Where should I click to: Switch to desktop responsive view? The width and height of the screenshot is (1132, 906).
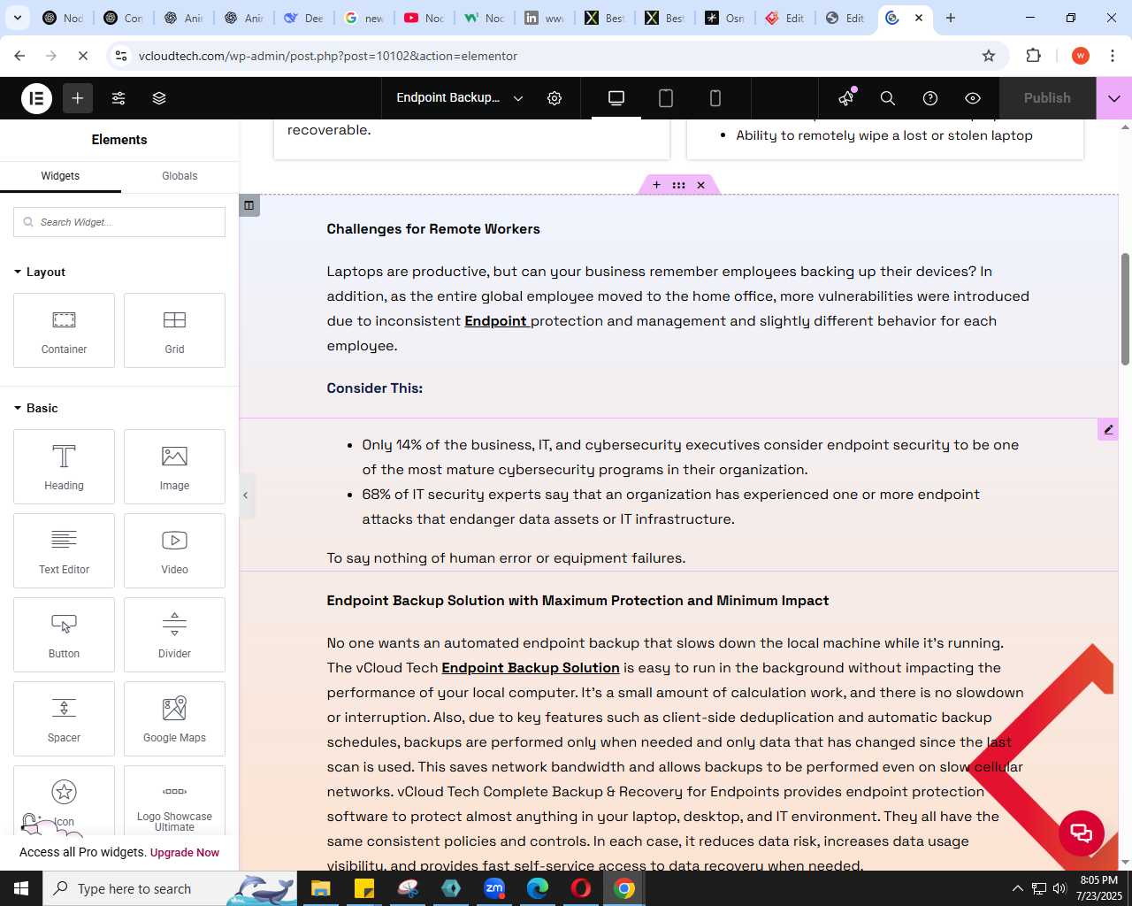(616, 98)
